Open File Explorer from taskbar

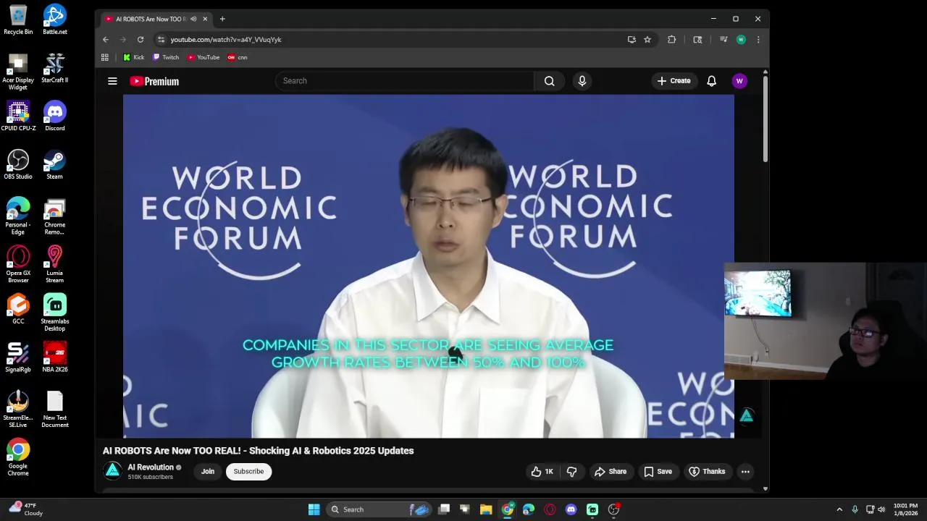pos(486,509)
